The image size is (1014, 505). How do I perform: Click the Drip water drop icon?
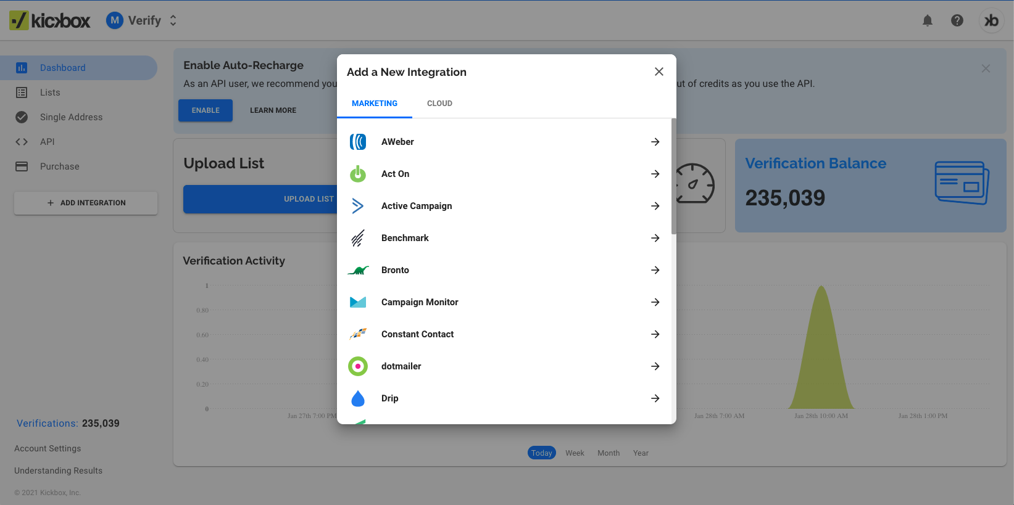pyautogui.click(x=358, y=398)
